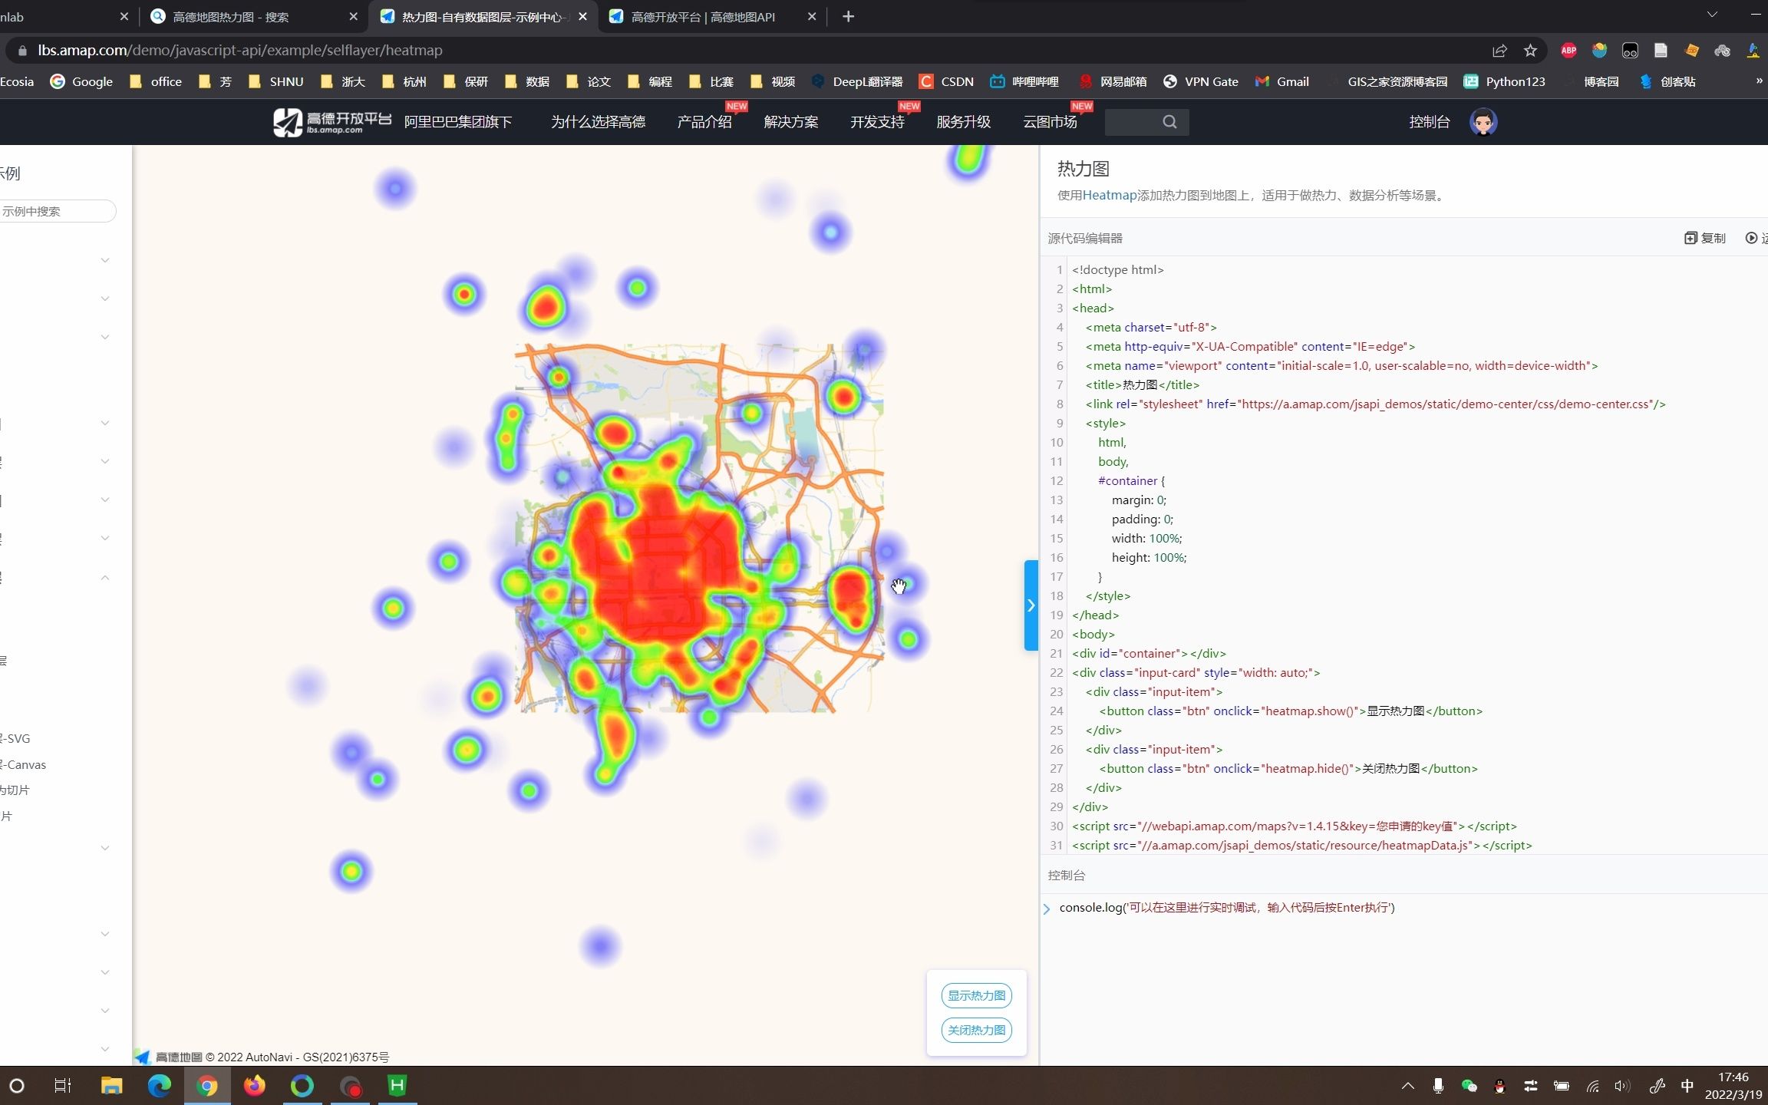The width and height of the screenshot is (1768, 1105).
Task: Open 哔哩哔哩 bookmark
Action: tap(1024, 81)
